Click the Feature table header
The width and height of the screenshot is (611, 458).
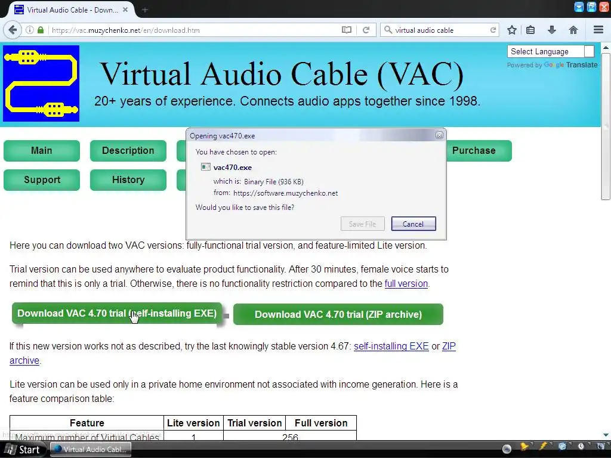point(87,423)
